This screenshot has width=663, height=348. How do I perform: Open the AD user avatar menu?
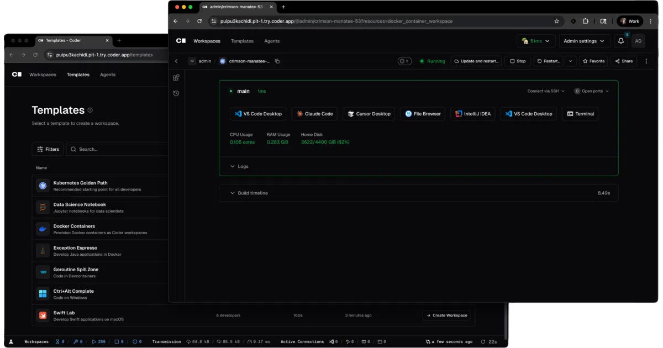[638, 41]
